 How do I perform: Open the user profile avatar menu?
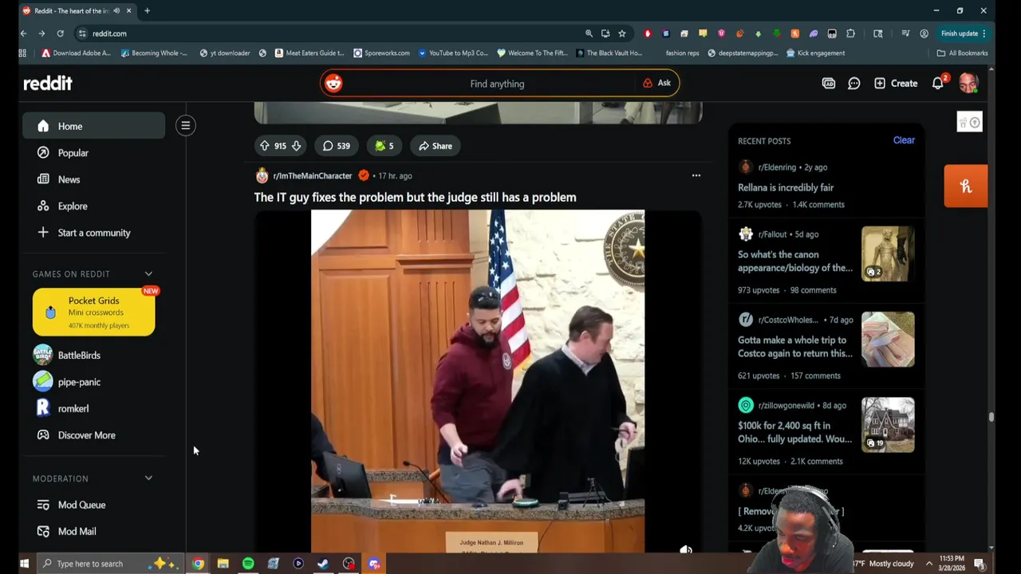point(968,83)
